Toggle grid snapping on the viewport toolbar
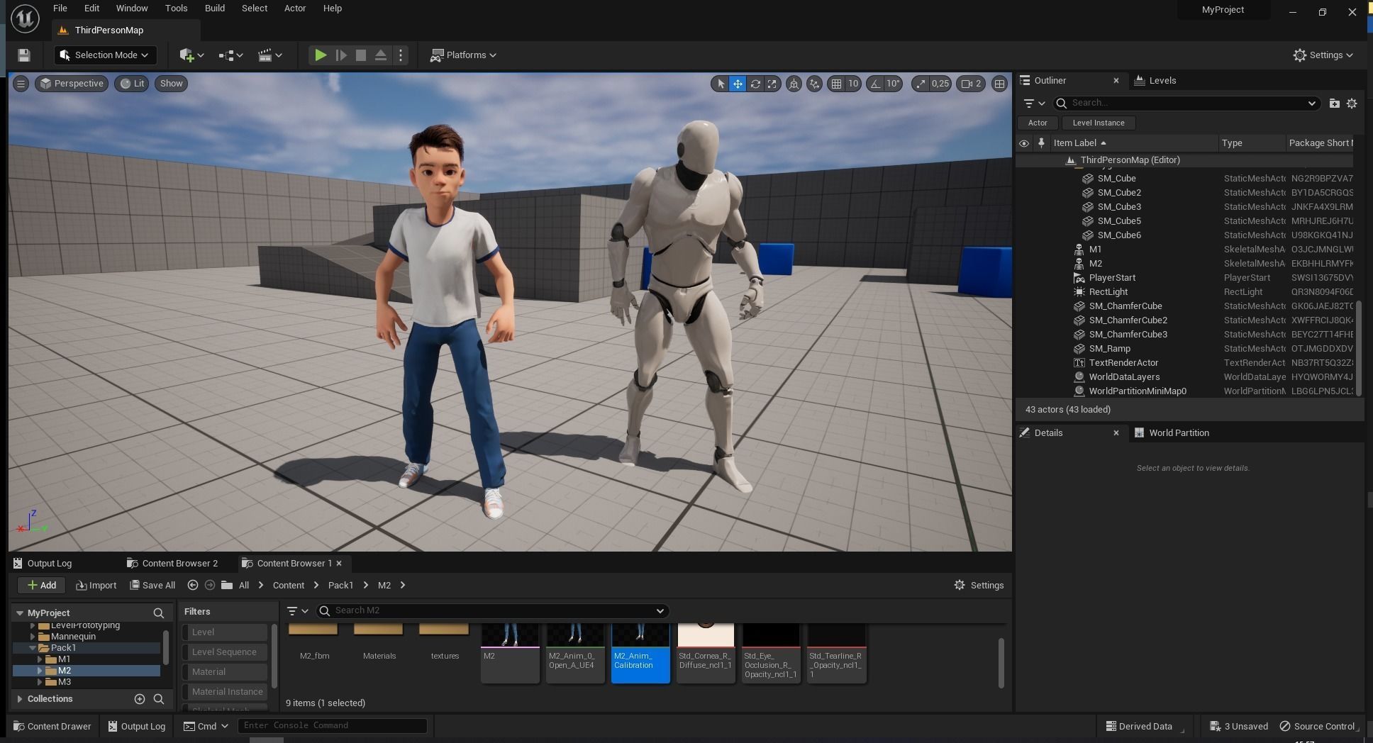Image resolution: width=1373 pixels, height=743 pixels. click(x=837, y=84)
